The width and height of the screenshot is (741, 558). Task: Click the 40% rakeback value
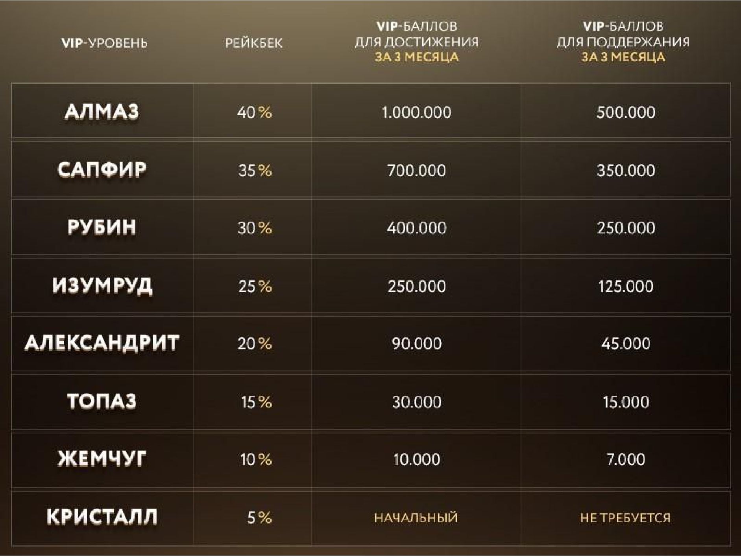pos(254,112)
